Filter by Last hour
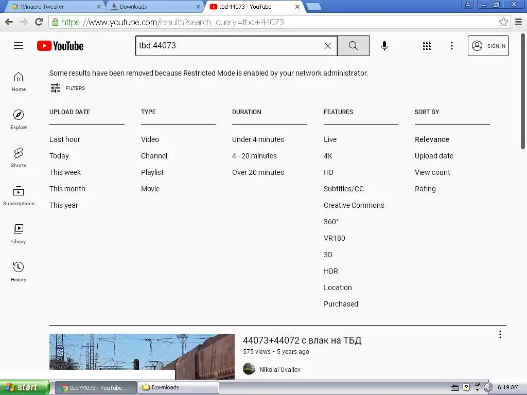The width and height of the screenshot is (527, 395). pos(65,139)
